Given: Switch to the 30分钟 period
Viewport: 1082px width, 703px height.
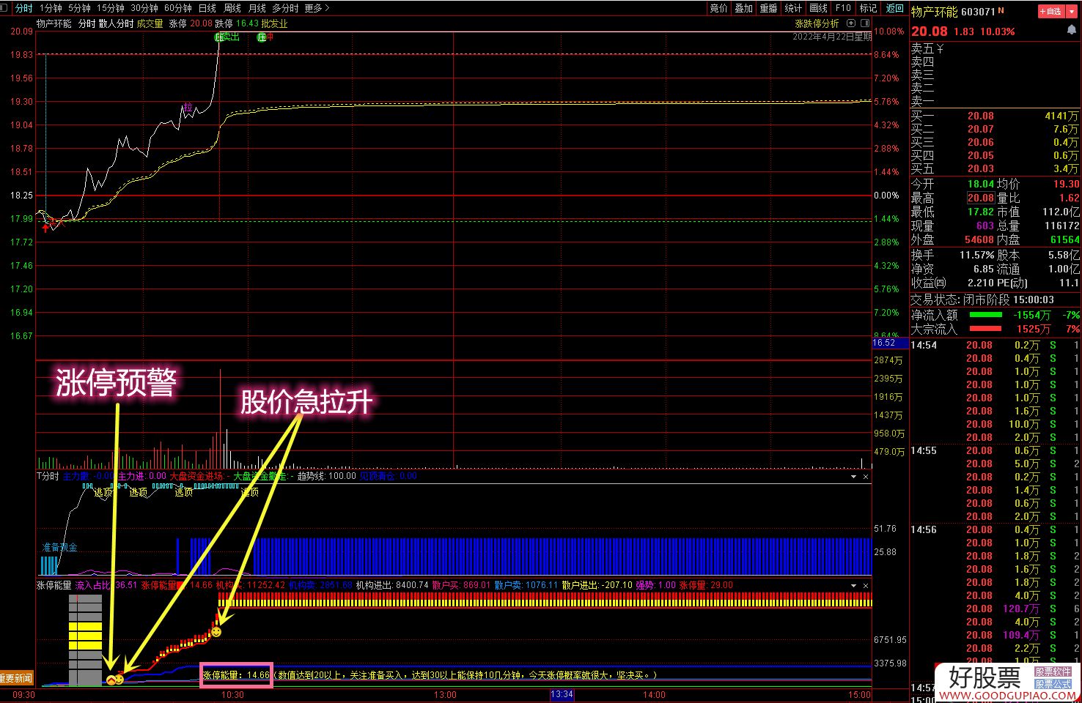Looking at the screenshot, I should point(144,8).
